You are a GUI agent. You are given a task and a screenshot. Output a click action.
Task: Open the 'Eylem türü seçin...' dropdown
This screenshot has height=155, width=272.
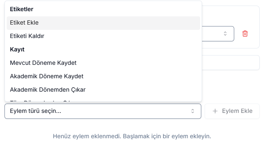tap(103, 111)
